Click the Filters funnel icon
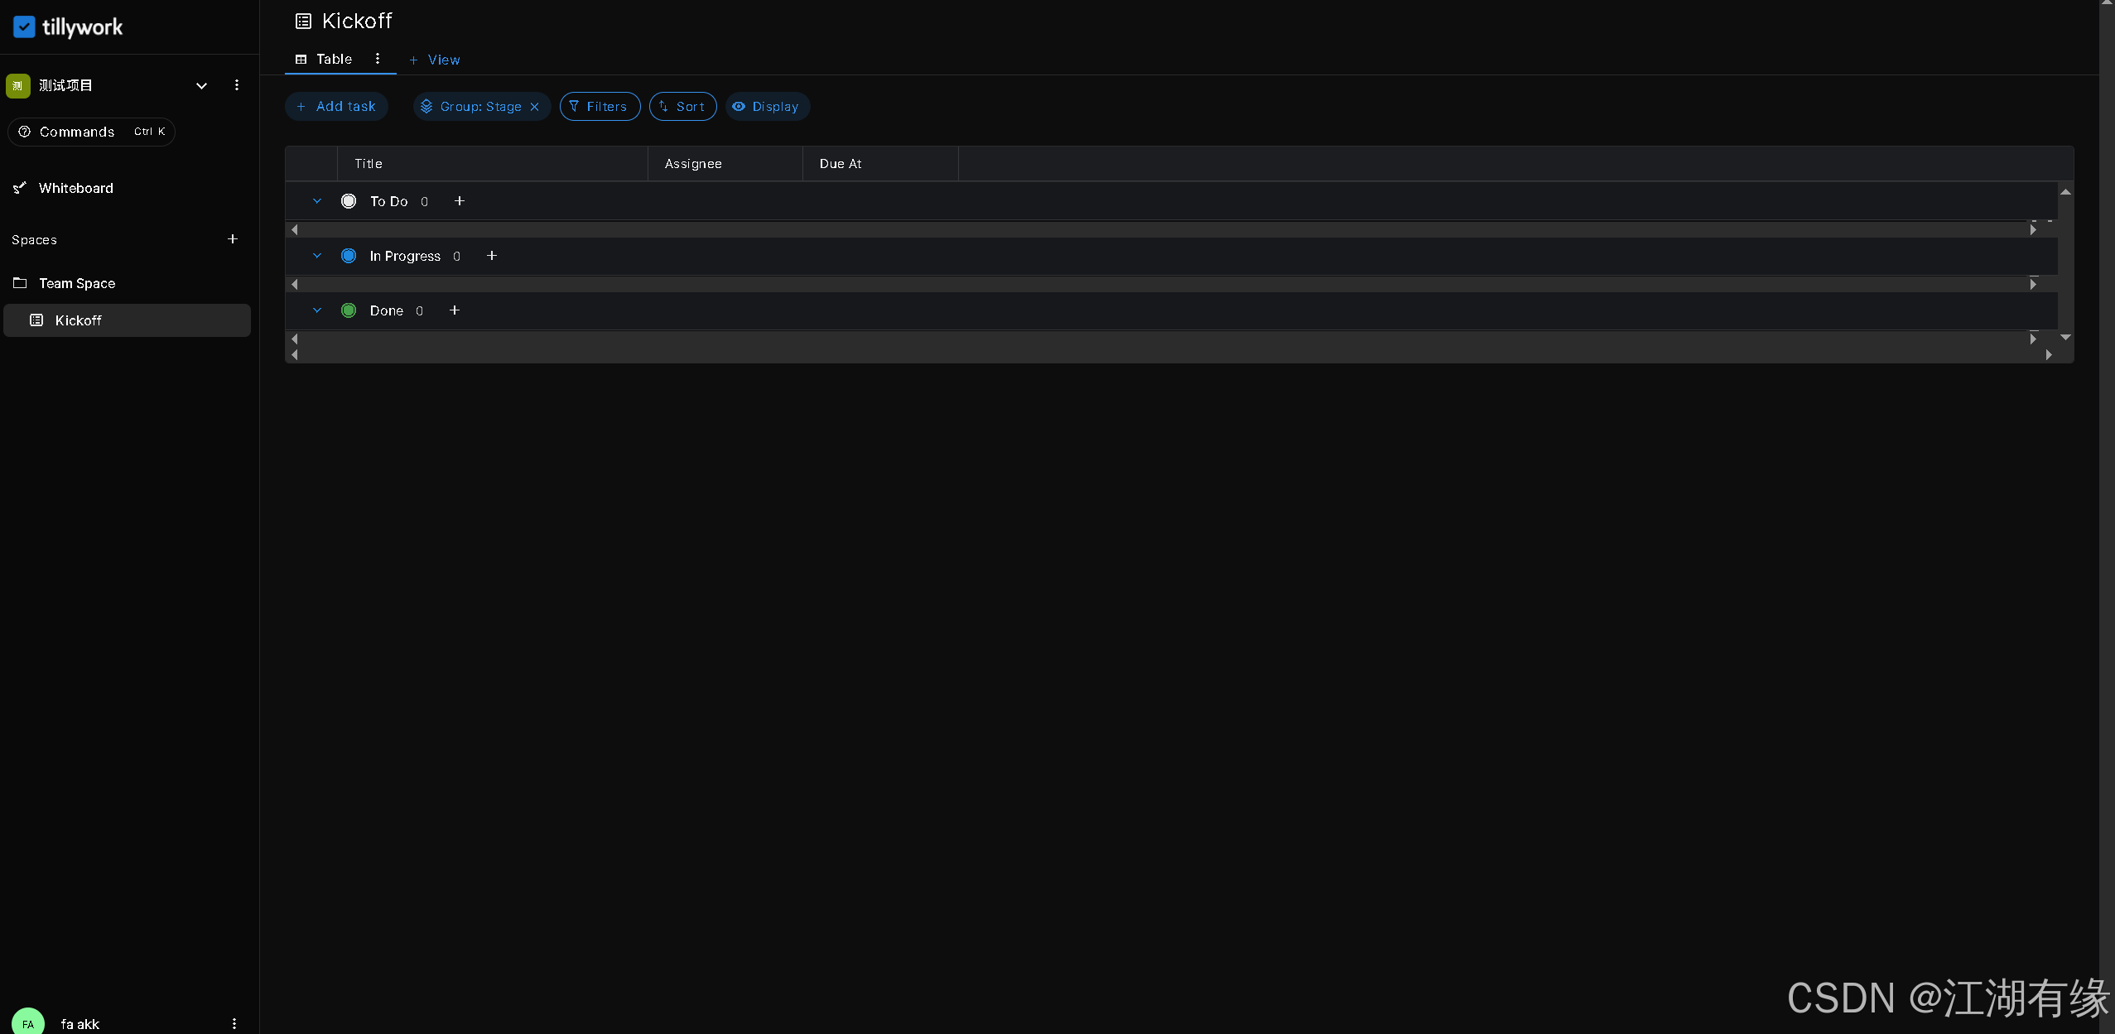2115x1034 pixels. click(x=575, y=106)
